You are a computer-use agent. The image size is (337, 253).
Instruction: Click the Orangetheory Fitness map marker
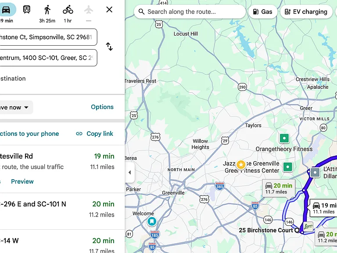[x=284, y=138]
